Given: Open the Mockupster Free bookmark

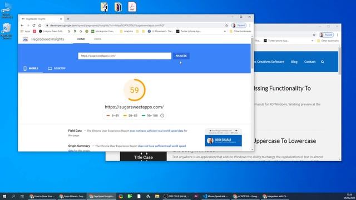Looking at the screenshot, I should click(102, 31).
